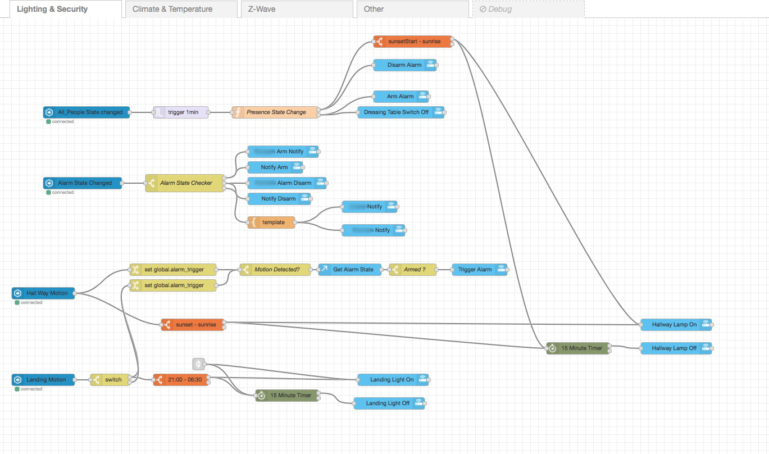The image size is (769, 454).
Task: Select the 15 Minute Timer feeding Landing Light Off
Action: [286, 396]
